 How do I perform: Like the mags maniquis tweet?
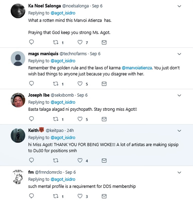pos(80,84)
